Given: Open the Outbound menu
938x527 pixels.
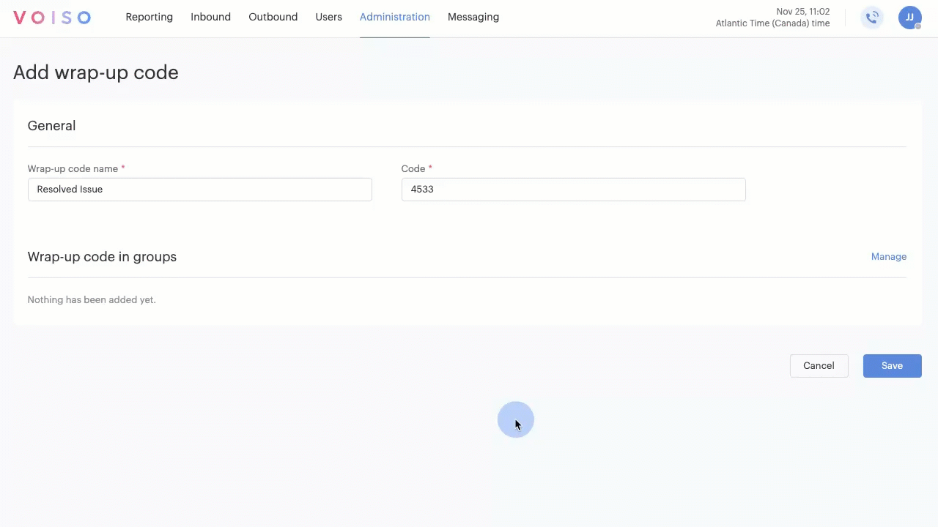Looking at the screenshot, I should pos(273,17).
